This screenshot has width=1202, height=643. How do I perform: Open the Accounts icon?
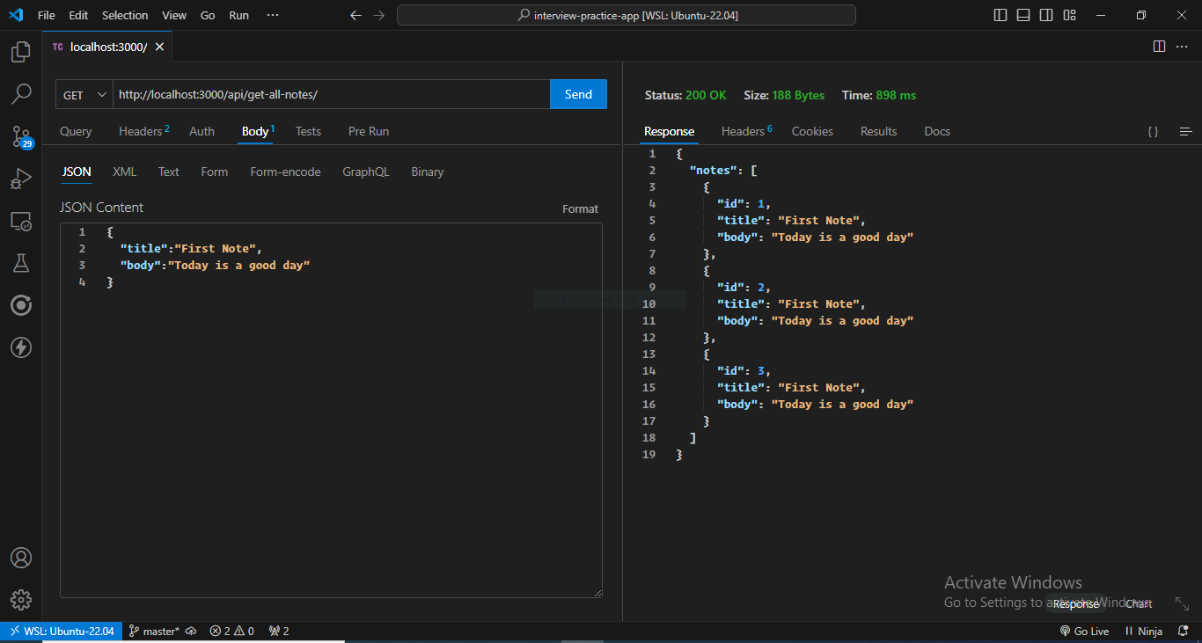coord(20,558)
